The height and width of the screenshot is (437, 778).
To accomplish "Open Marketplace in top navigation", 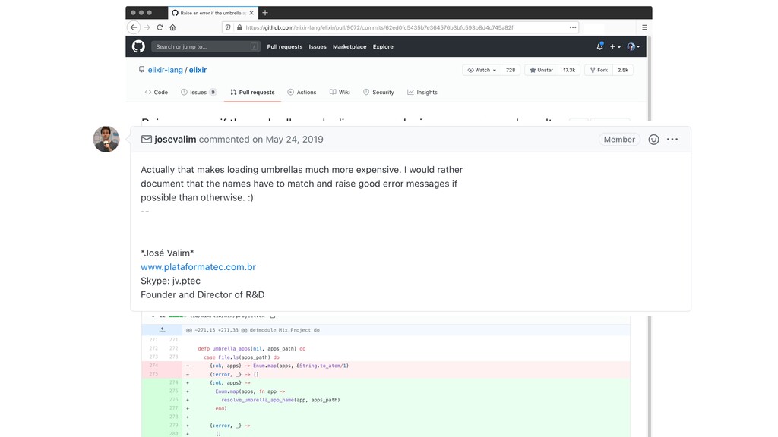I will pyautogui.click(x=349, y=46).
